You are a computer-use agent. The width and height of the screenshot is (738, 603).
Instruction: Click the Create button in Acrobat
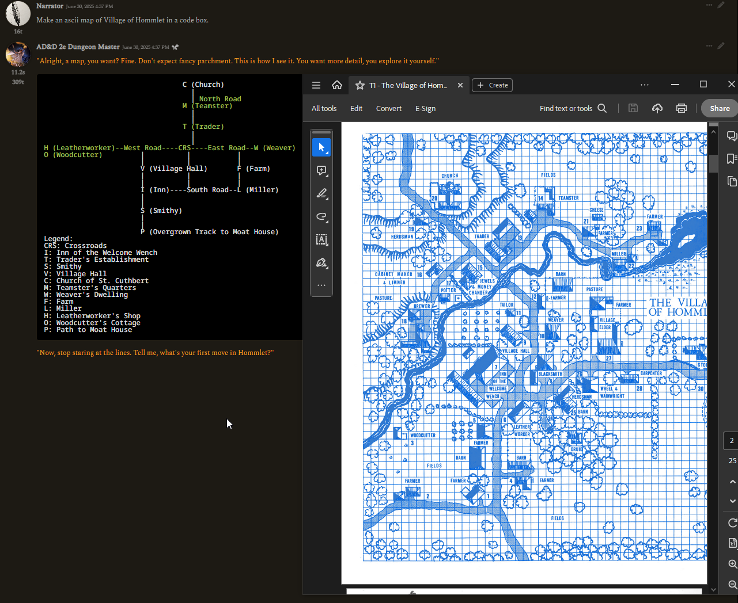493,85
